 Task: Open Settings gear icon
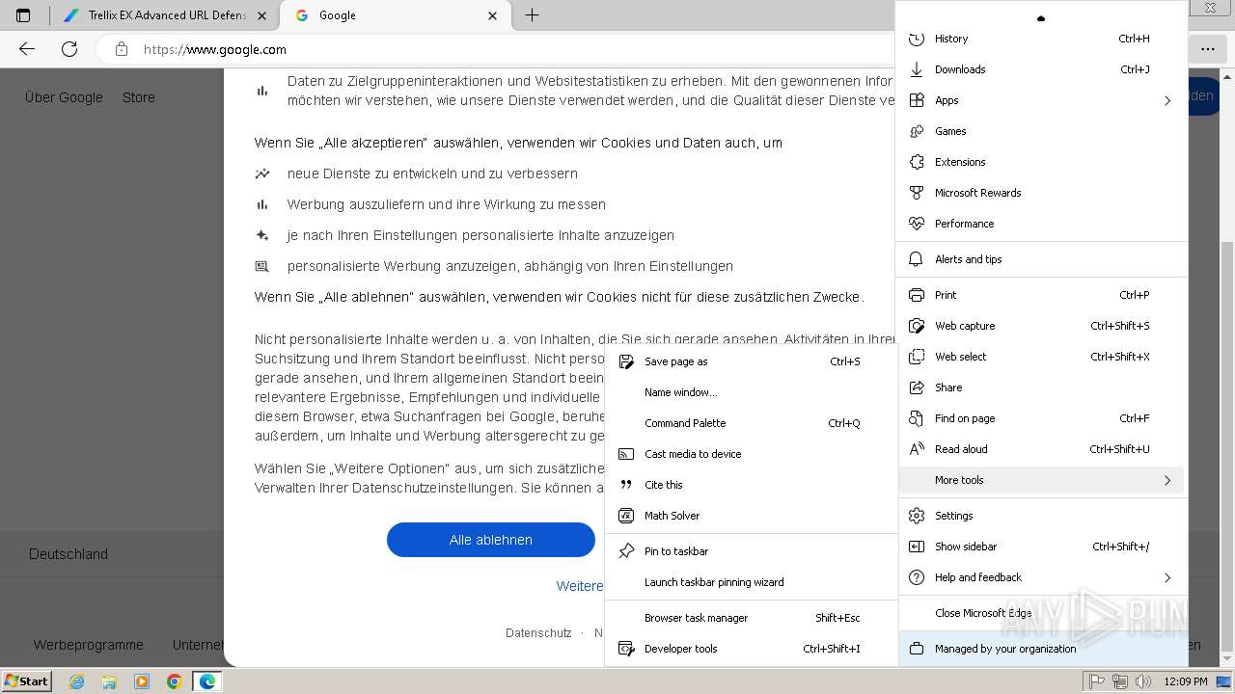(917, 516)
